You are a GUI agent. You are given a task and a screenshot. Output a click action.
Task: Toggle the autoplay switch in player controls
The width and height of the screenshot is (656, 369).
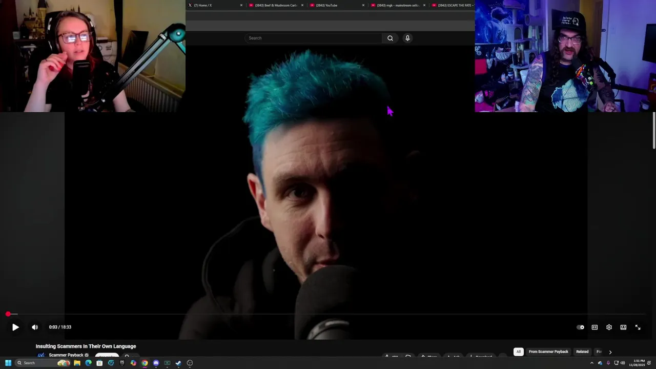point(580,327)
